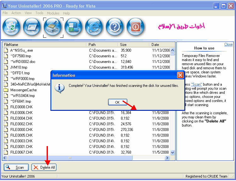
Task: Click the Delete All button
Action: [x=44, y=167]
